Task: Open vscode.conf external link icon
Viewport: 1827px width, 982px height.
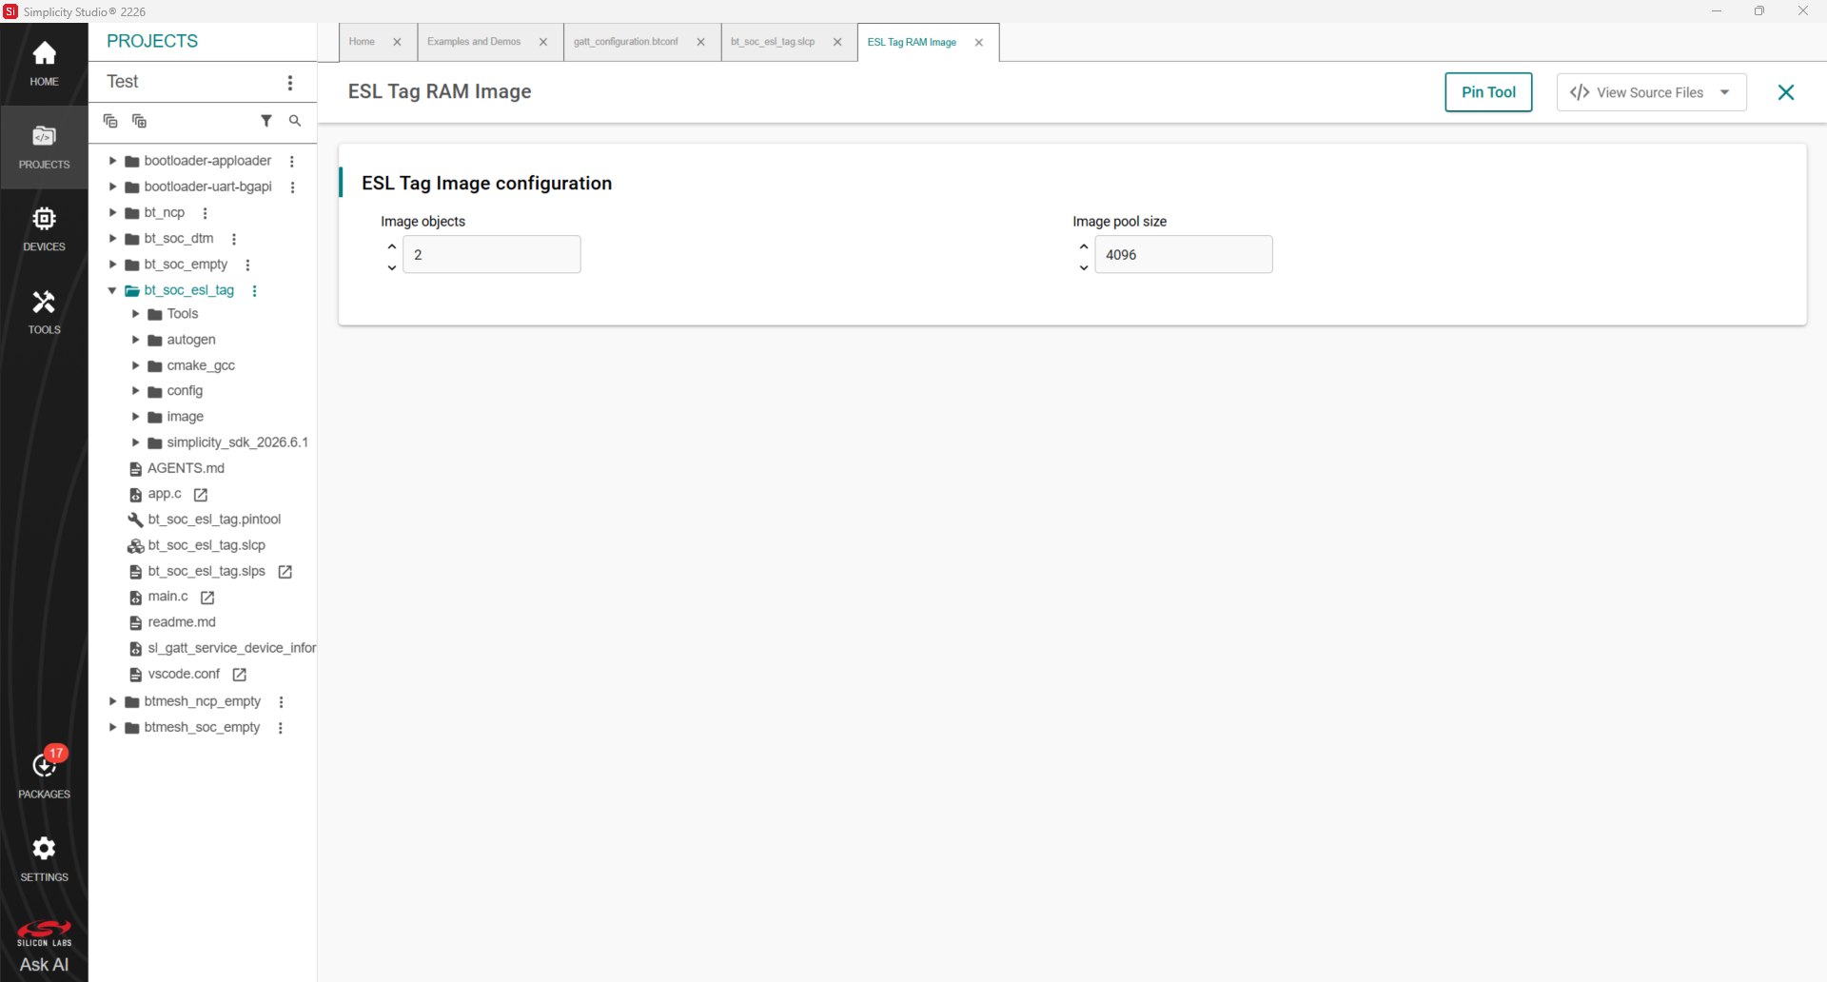Action: tap(240, 675)
